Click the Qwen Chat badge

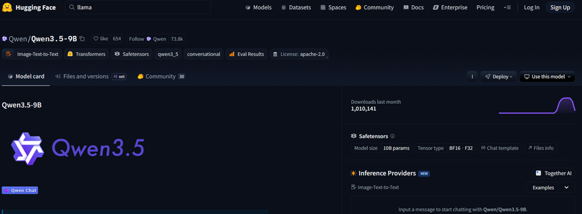coord(20,190)
